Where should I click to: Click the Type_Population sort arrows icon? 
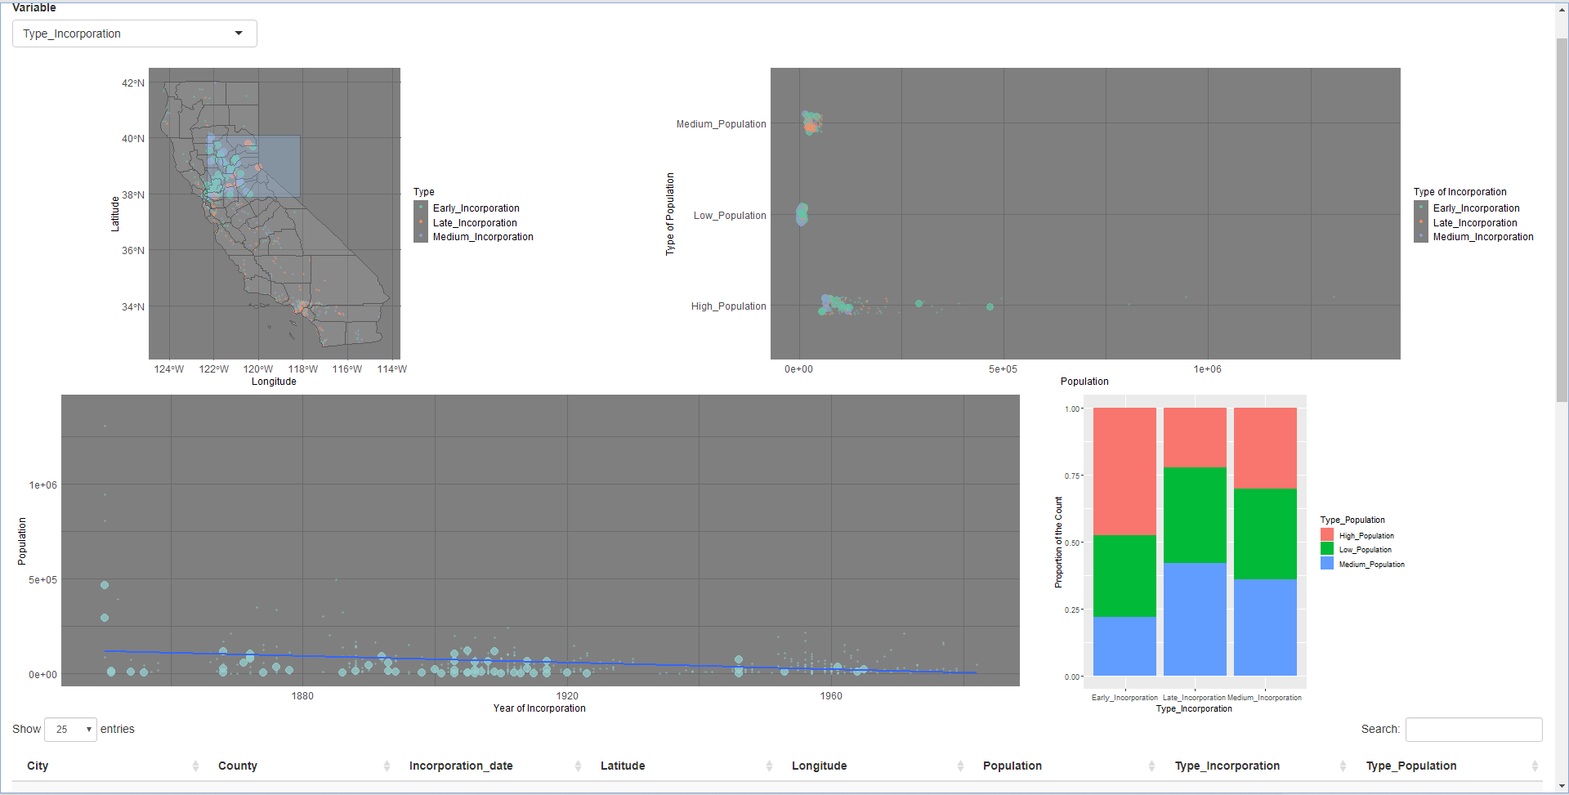1535,766
